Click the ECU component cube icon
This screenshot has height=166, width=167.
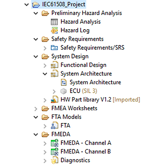[63, 91]
